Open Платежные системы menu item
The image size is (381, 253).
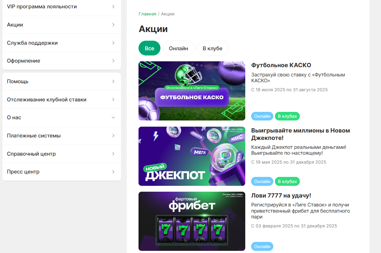[62, 136]
